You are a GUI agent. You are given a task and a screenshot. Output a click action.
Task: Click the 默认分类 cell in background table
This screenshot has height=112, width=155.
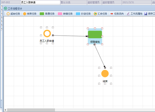74,2
